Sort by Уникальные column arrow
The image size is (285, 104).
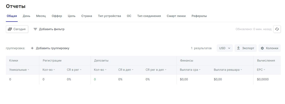[28, 70]
